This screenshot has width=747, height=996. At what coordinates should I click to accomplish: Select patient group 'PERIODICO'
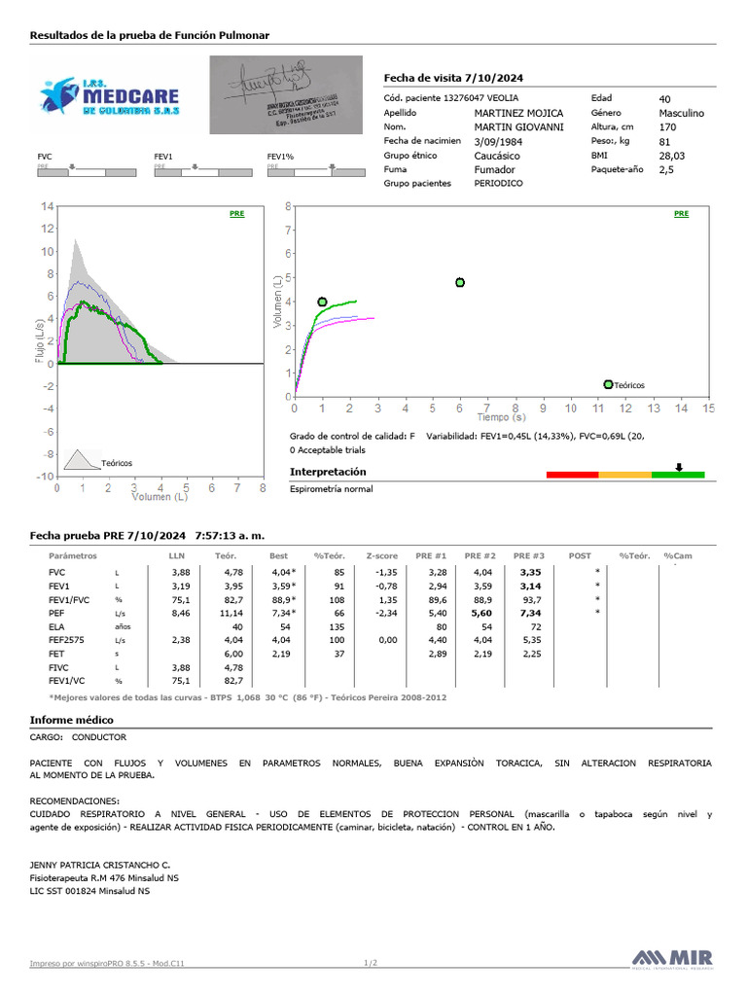point(499,184)
